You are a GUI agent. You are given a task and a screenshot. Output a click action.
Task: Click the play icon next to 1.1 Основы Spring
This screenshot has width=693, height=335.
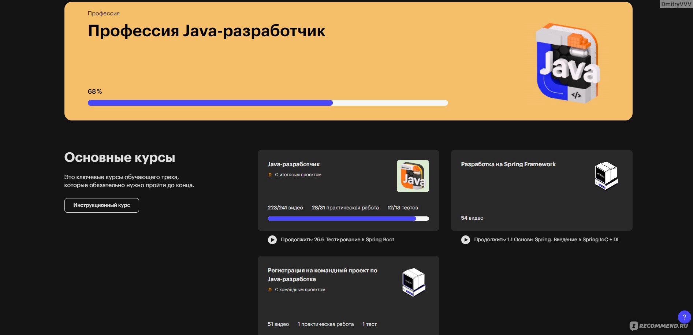(x=465, y=240)
